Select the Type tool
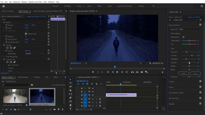 [x=70, y=109]
